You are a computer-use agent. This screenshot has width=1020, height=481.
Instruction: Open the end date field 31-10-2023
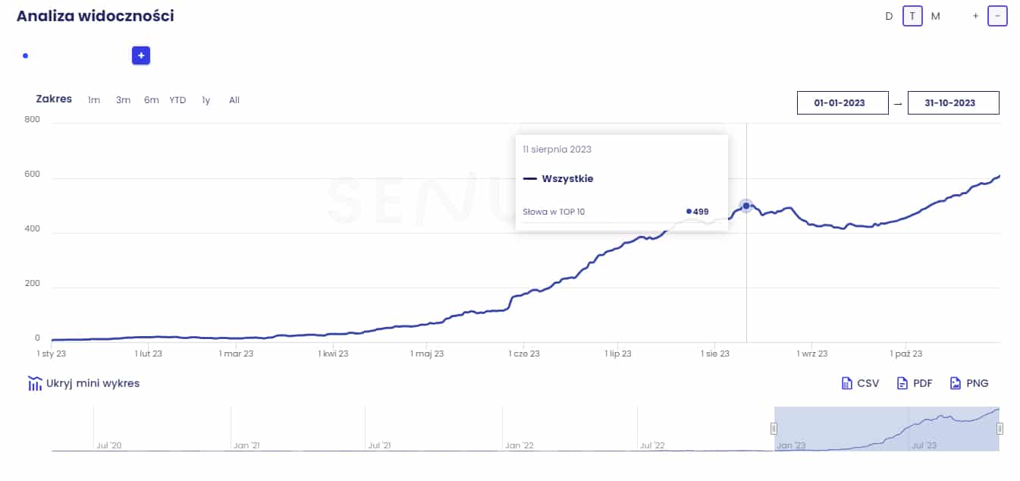[953, 103]
